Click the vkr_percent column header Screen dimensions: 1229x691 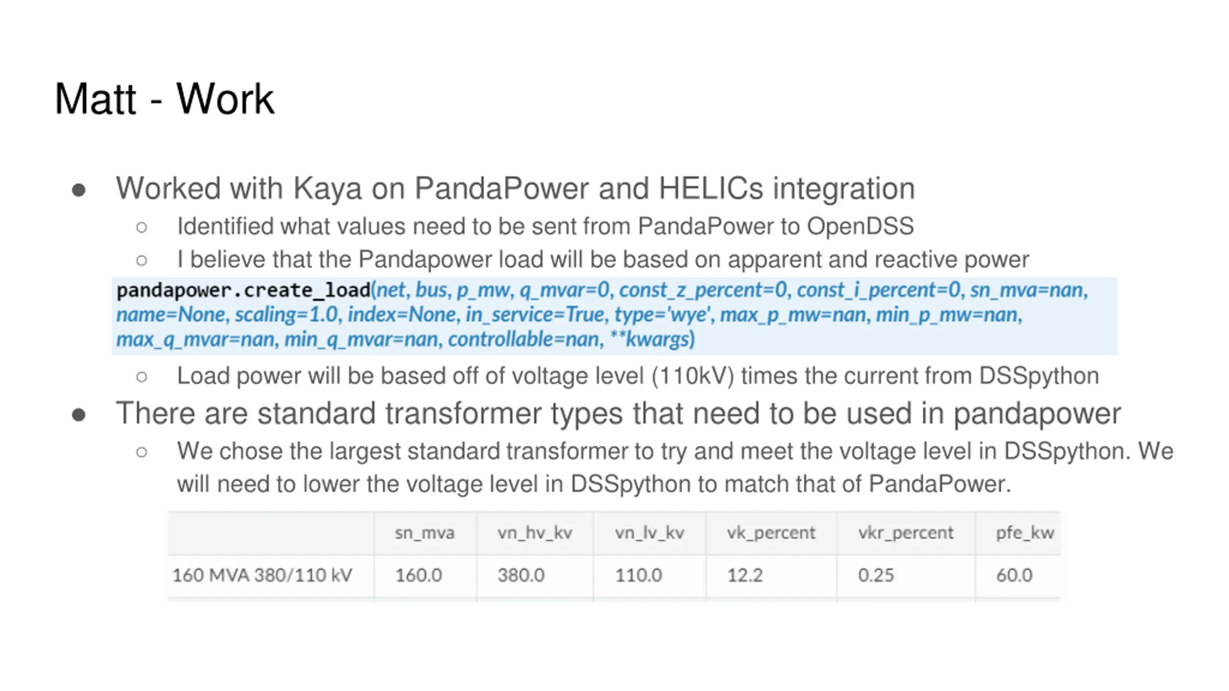(905, 533)
